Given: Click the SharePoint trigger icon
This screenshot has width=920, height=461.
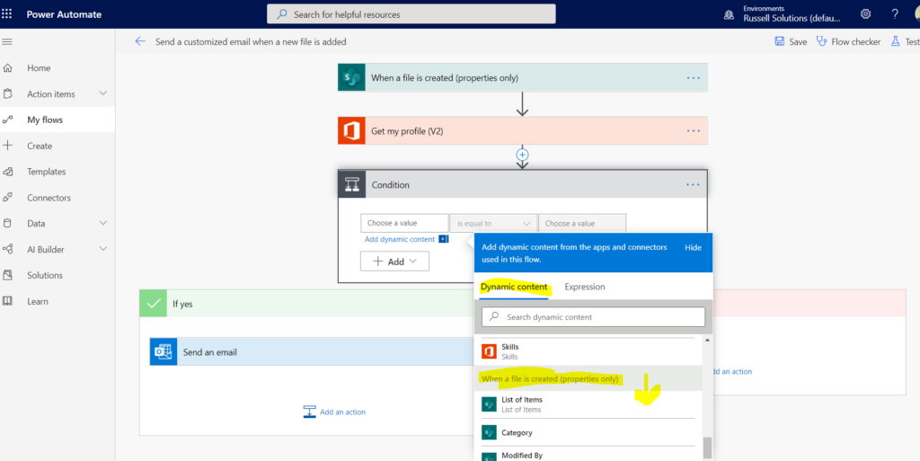Looking at the screenshot, I should (351, 78).
